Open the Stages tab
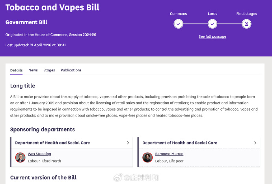Screen dimensions: 272x184 coord(49,70)
